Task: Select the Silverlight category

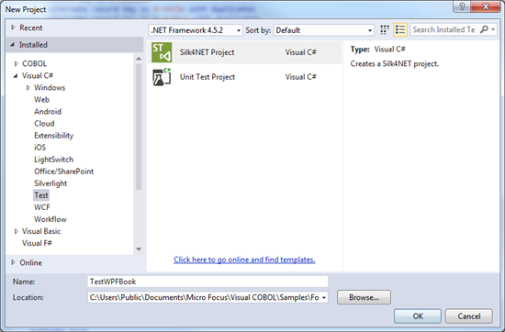Action: 50,183
